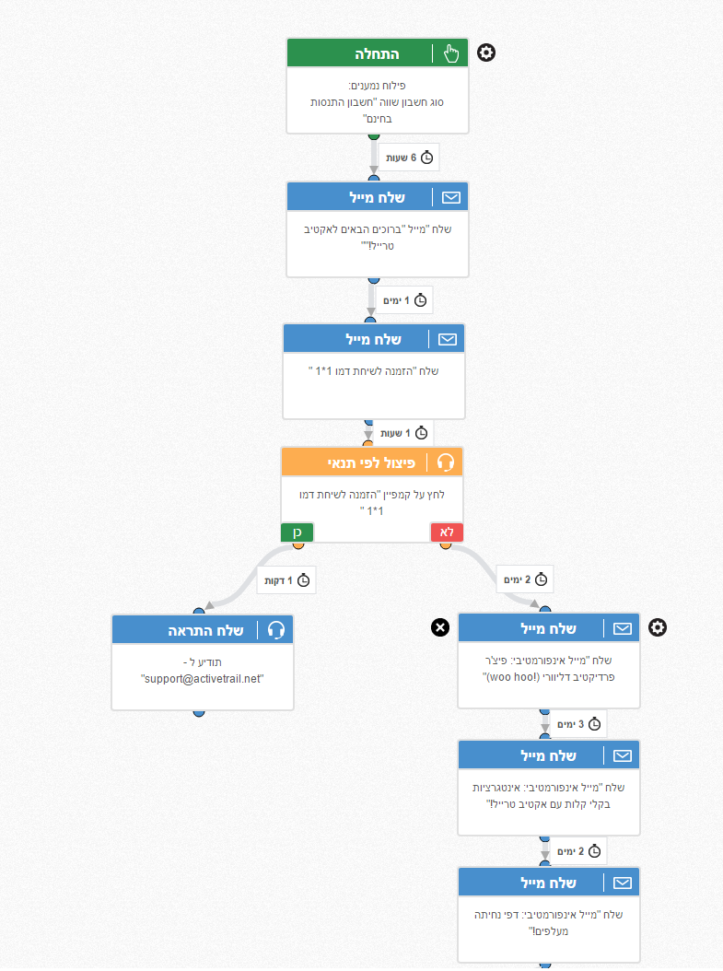
Task: Select the orange פיצול לפי תנאי header
Action: click(359, 462)
